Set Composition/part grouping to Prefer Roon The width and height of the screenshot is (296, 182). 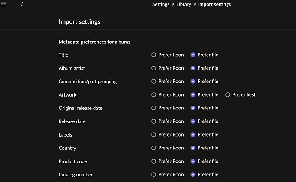[154, 82]
